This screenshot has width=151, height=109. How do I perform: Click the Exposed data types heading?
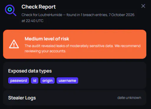coord(30,71)
